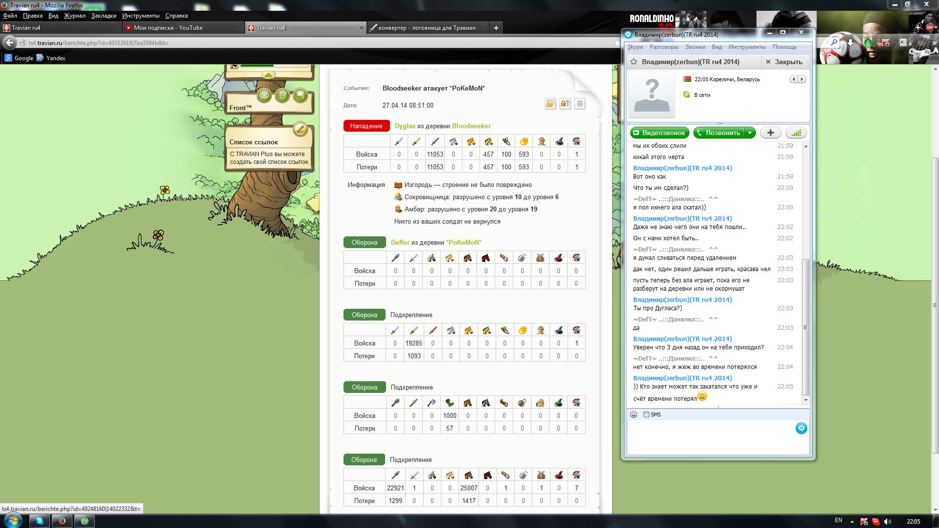
Task: Delete report with the trash can icon
Action: (x=580, y=104)
